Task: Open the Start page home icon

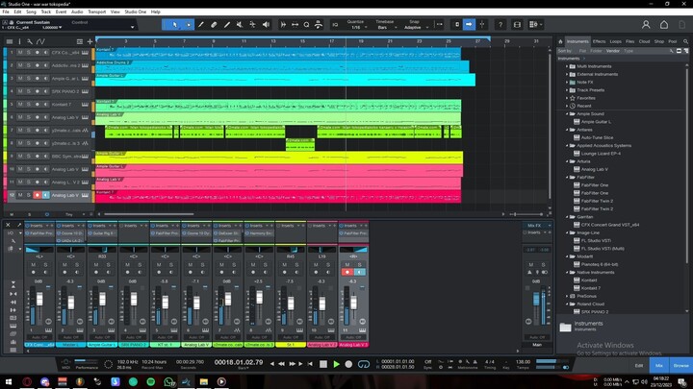Action: pyautogui.click(x=664, y=25)
